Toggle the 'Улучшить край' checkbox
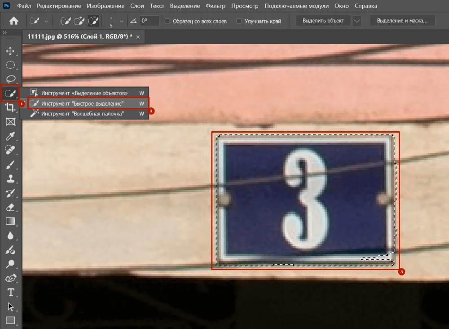 (239, 21)
